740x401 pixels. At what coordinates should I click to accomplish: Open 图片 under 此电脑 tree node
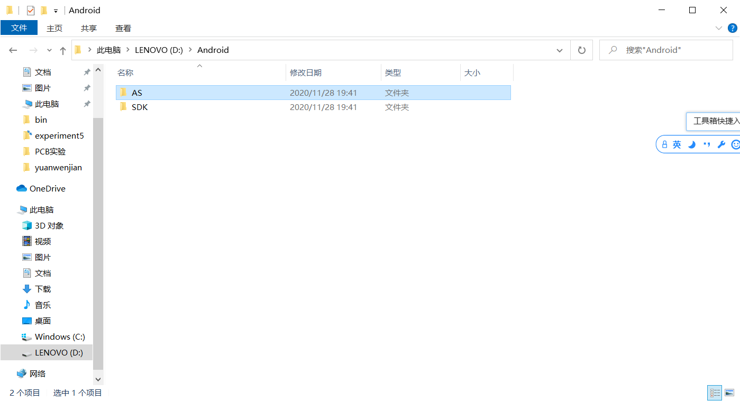[x=43, y=257]
